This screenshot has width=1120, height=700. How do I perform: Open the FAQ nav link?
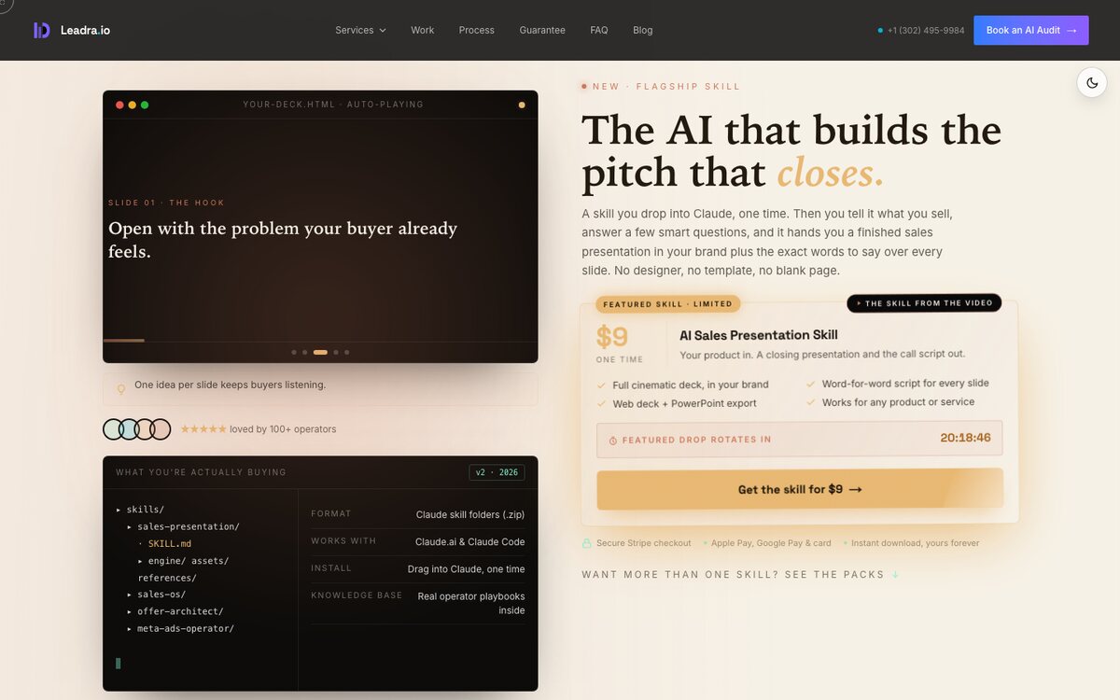[599, 30]
